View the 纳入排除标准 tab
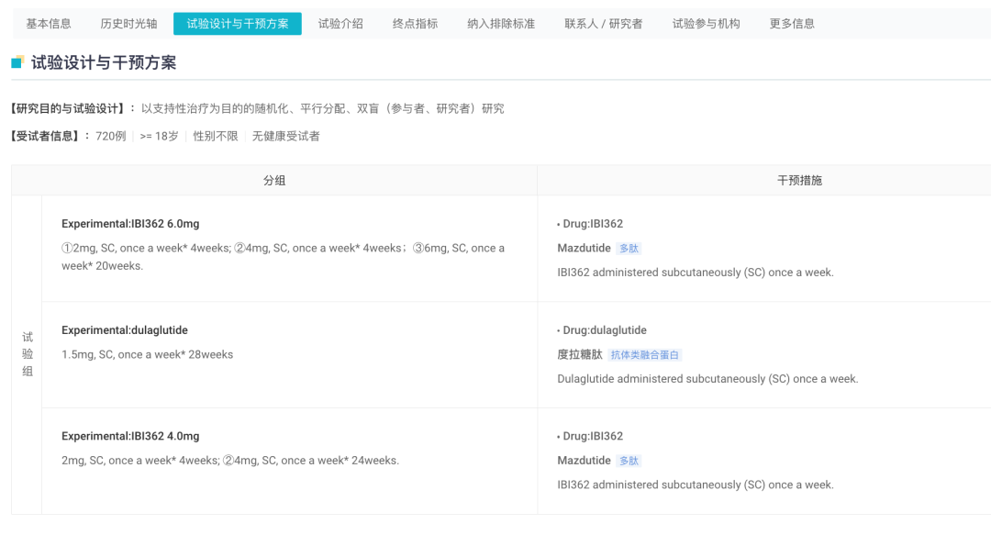The width and height of the screenshot is (991, 535). pyautogui.click(x=501, y=24)
